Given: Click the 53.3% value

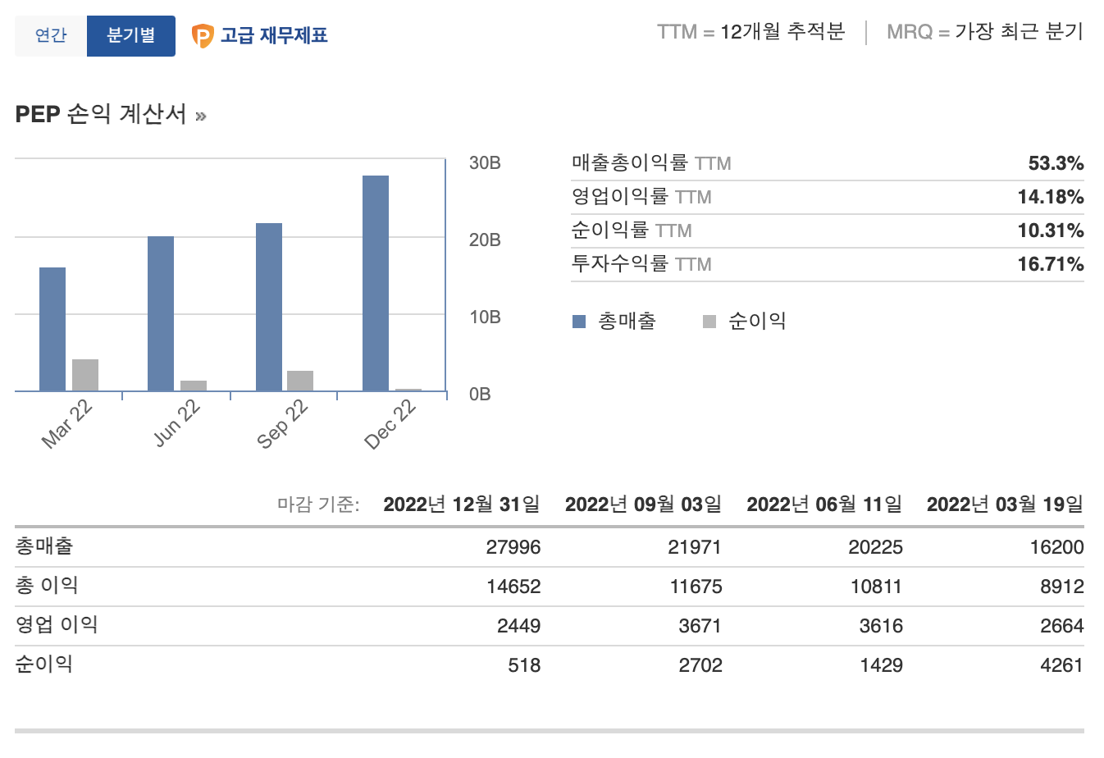Looking at the screenshot, I should pos(1056,163).
